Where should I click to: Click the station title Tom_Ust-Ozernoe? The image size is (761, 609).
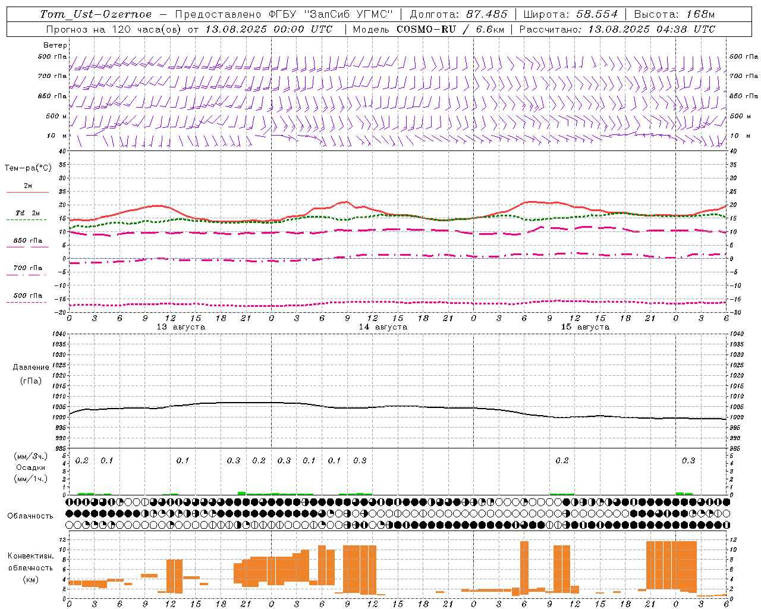96,14
